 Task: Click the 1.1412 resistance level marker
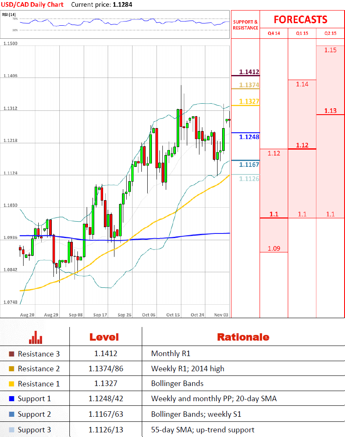pyautogui.click(x=249, y=72)
